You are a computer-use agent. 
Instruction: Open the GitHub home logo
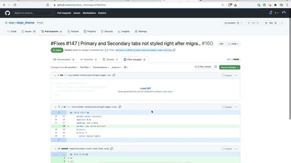(7, 13)
